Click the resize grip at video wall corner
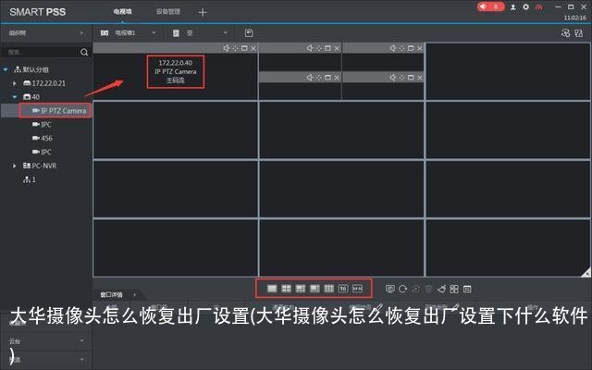Image resolution: width=592 pixels, height=370 pixels. click(x=586, y=273)
